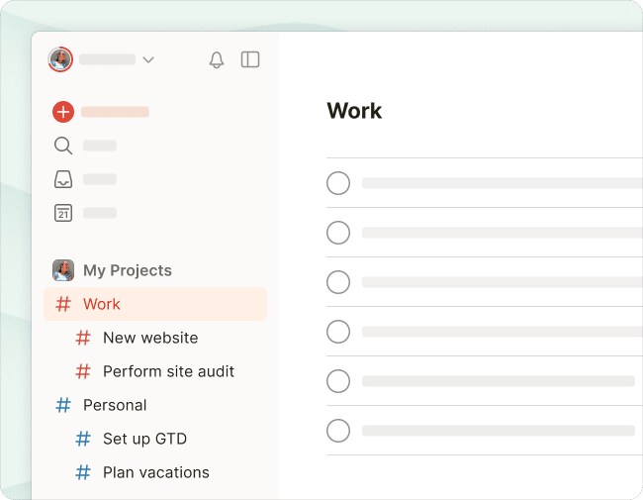Click the profile avatar at top left
643x500 pixels.
tap(60, 59)
